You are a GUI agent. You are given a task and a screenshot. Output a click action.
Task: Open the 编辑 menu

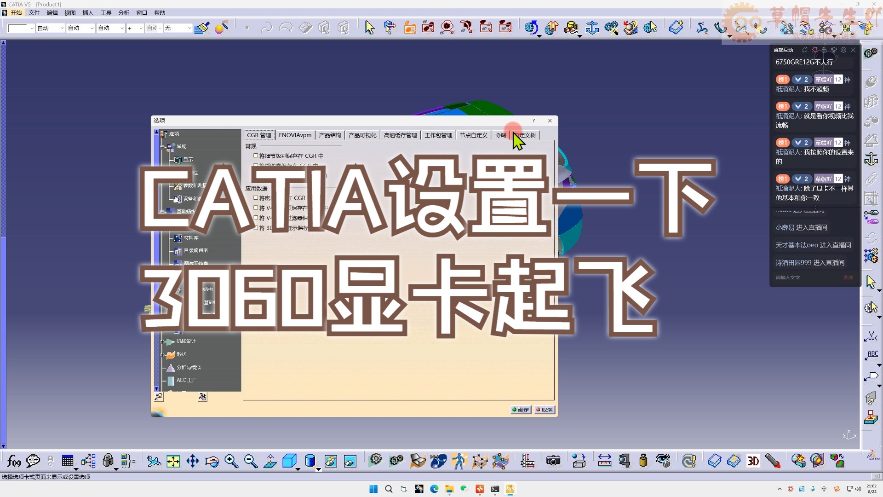(52, 13)
